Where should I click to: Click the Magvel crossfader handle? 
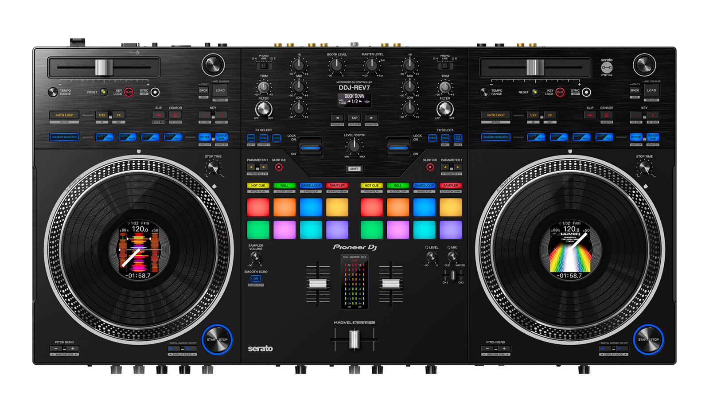(x=354, y=340)
